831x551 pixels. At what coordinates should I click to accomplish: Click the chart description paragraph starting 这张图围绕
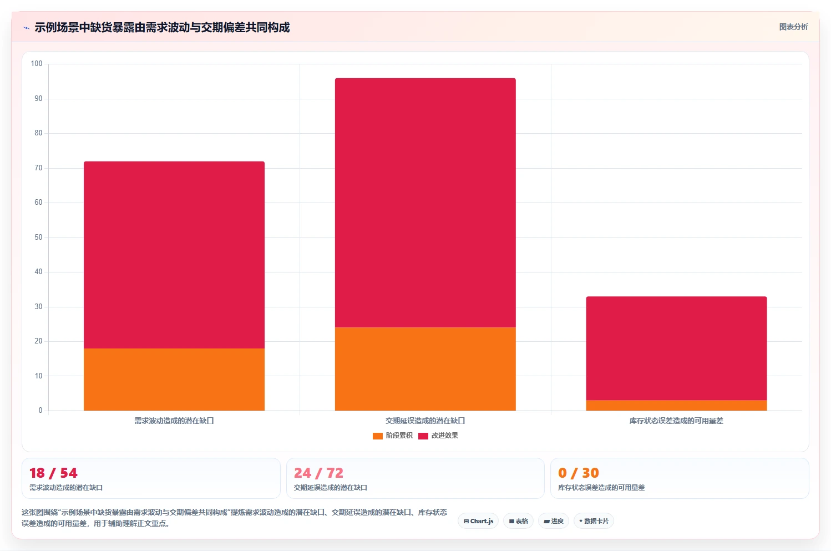coord(234,518)
